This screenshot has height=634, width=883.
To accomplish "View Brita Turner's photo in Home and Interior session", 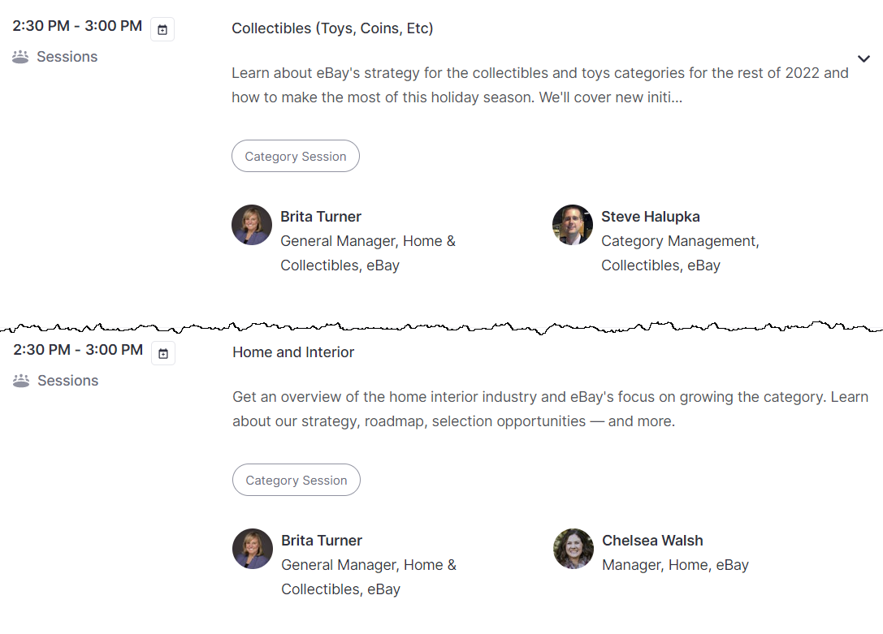I will 253,549.
